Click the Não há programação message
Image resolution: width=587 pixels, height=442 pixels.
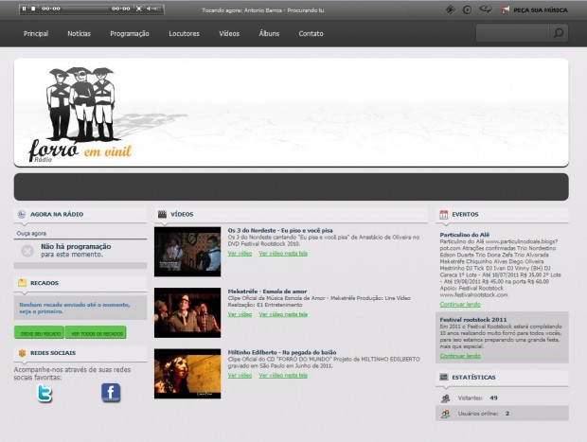click(76, 250)
